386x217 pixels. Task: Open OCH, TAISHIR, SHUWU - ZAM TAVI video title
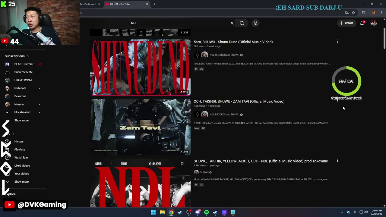click(x=239, y=101)
